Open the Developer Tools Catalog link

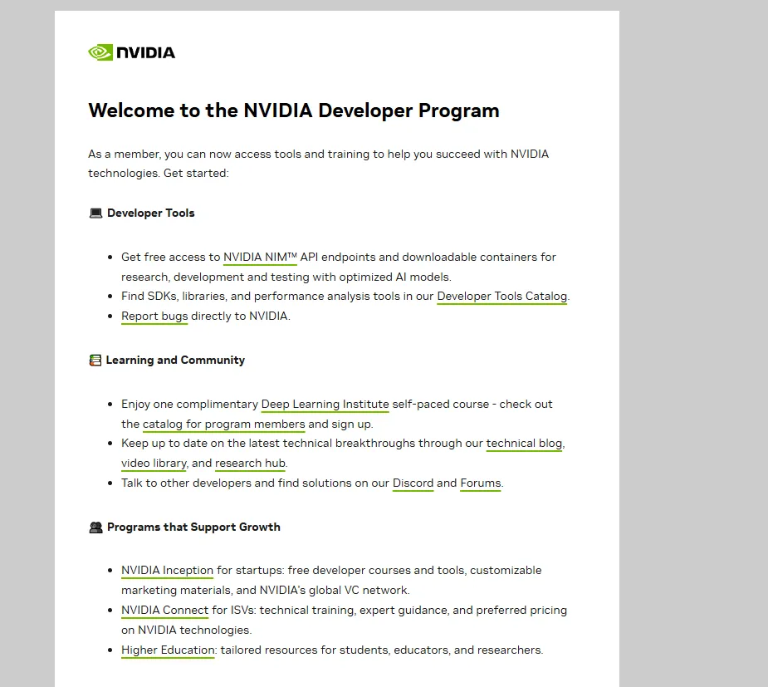502,297
